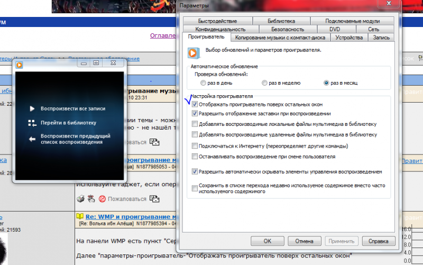Uncheck "Отображать проигрыватель поверх остальных окон"
This screenshot has width=423, height=265.
[195, 105]
